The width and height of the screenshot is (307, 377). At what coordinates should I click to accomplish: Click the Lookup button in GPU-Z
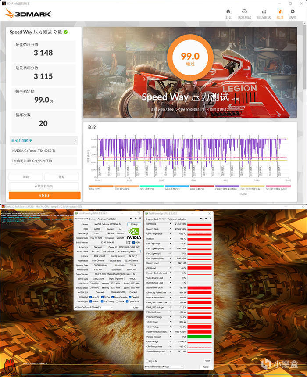click(134, 224)
